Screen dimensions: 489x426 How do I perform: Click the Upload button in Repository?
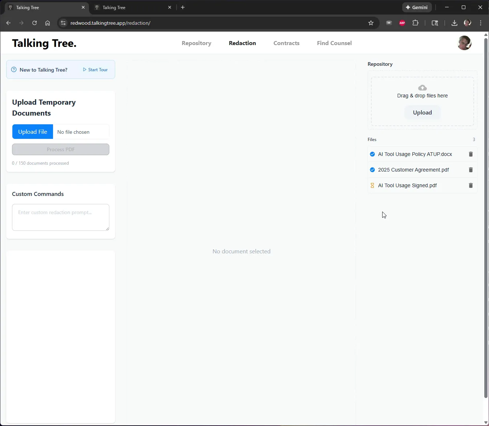click(422, 112)
